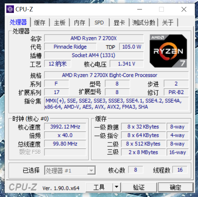This screenshot has width=198, height=197.
Task: Switch to the 显卡 tab
Action: (119, 23)
